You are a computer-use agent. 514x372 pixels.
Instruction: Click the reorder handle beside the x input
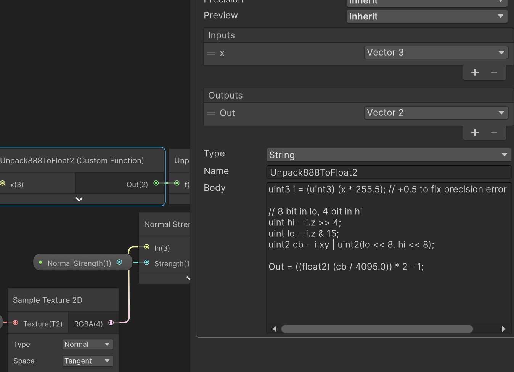coord(211,53)
